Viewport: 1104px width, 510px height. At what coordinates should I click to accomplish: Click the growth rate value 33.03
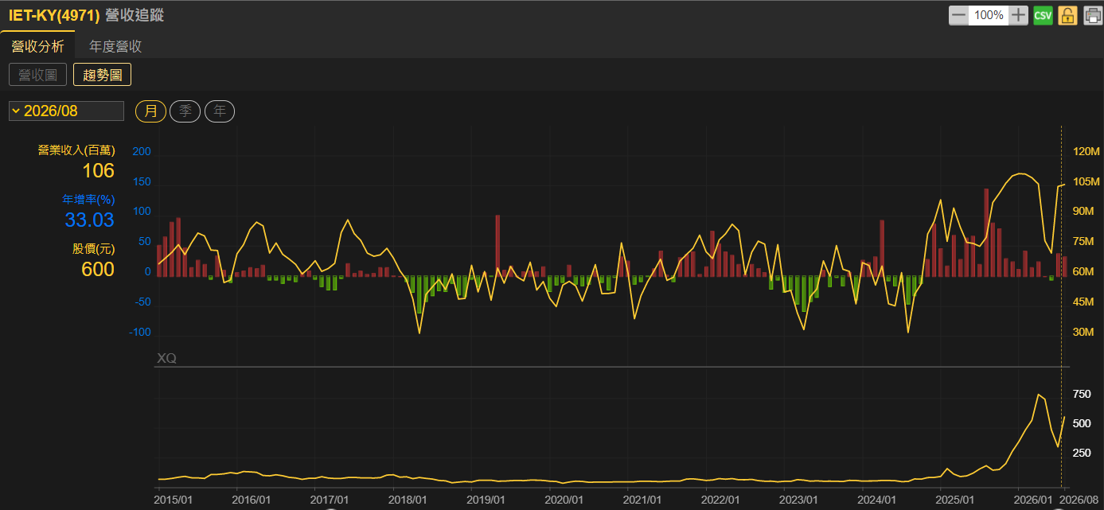point(89,220)
